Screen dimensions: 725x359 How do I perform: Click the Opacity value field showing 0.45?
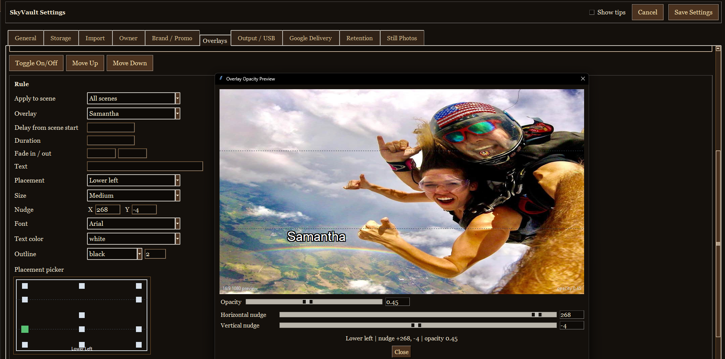pos(398,302)
